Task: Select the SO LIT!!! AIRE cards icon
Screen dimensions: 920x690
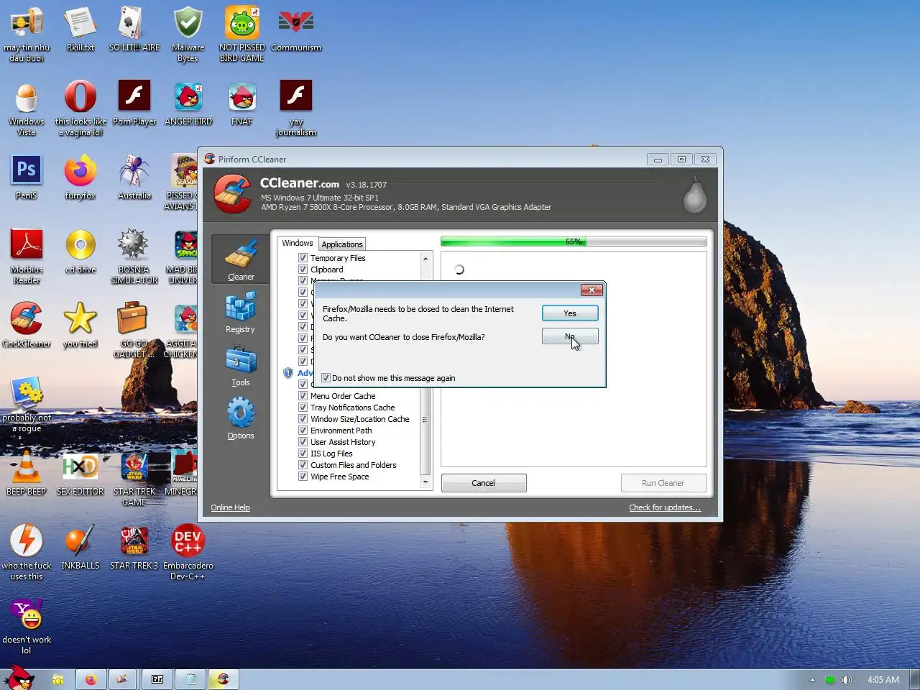Action: point(134,29)
